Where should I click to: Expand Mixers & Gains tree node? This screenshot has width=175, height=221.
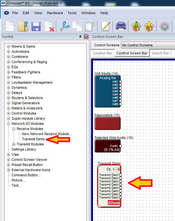click(x=9, y=46)
